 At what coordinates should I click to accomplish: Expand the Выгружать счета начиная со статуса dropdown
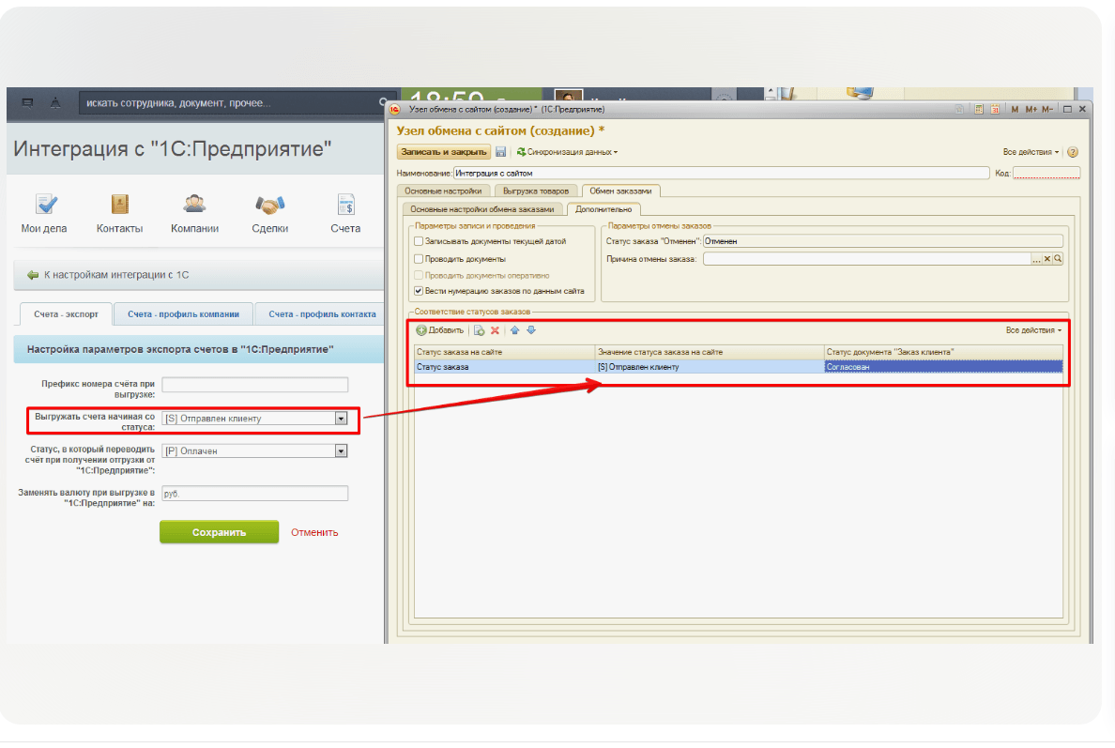coord(342,419)
